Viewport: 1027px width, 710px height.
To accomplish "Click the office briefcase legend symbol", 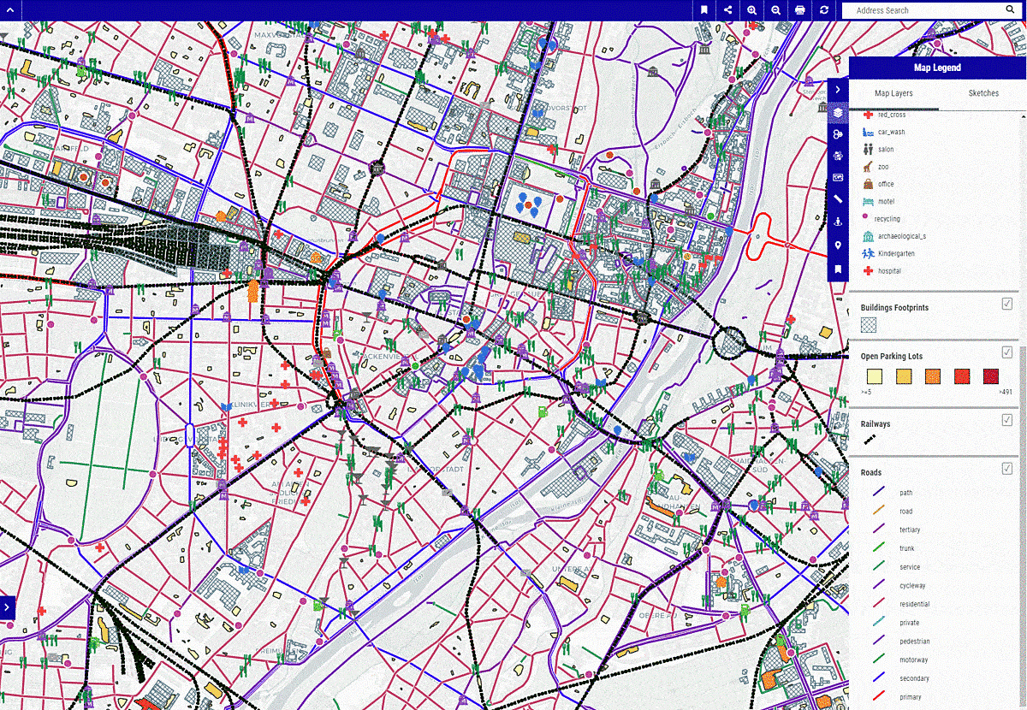I will tap(868, 184).
